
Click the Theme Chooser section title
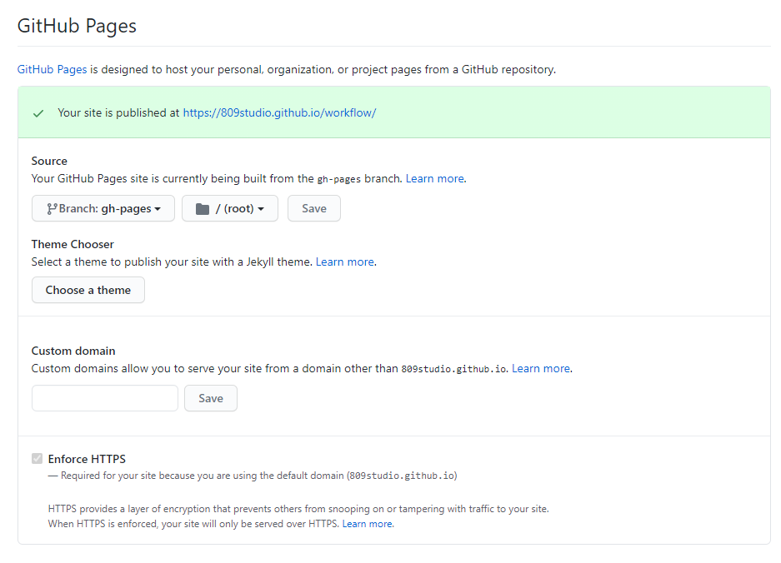tap(73, 244)
